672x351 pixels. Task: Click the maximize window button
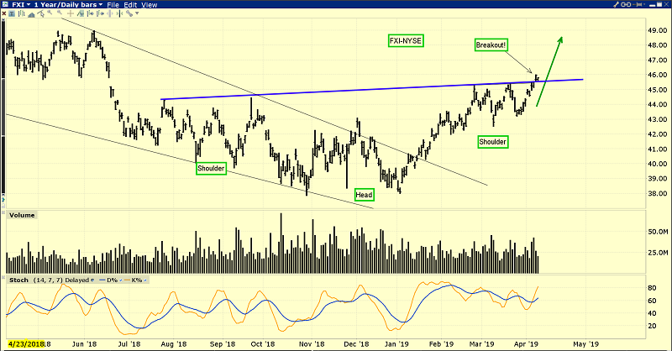point(659,4)
